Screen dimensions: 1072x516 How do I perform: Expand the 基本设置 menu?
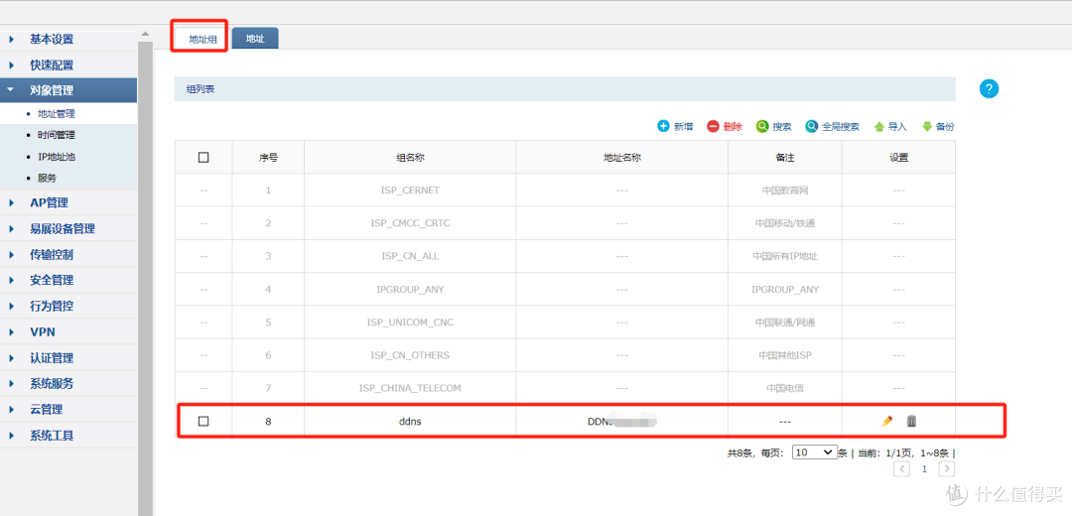[x=68, y=39]
